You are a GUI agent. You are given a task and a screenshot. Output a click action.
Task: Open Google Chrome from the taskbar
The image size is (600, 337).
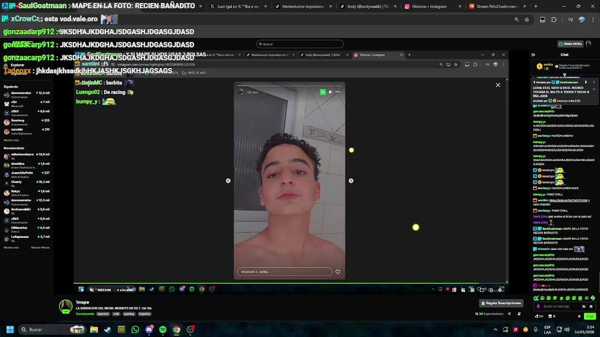click(x=176, y=330)
